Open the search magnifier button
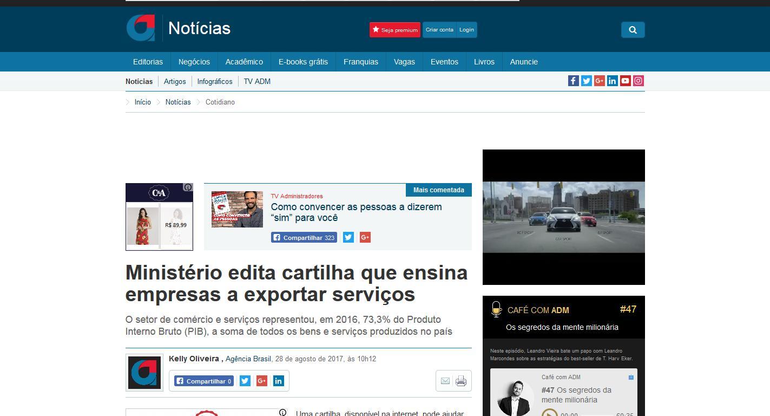The height and width of the screenshot is (416, 770). [x=633, y=30]
